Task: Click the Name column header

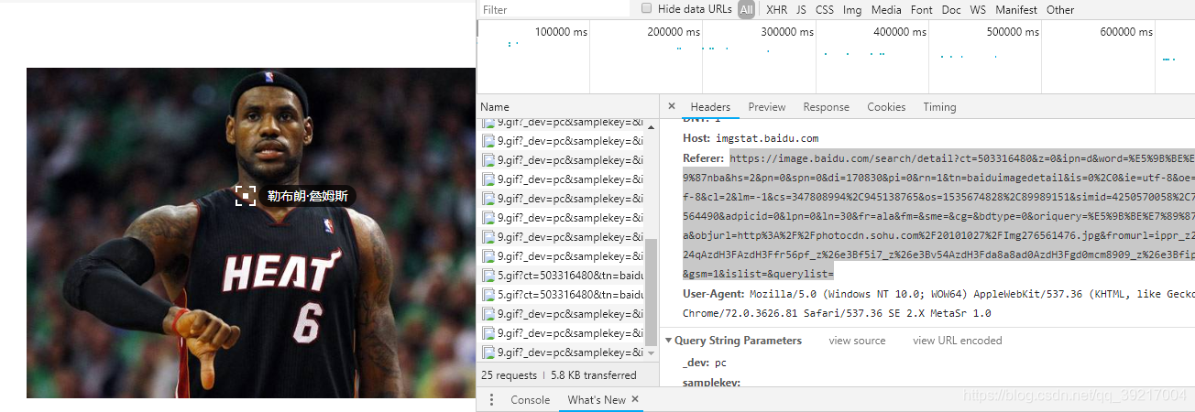Action: pos(567,107)
